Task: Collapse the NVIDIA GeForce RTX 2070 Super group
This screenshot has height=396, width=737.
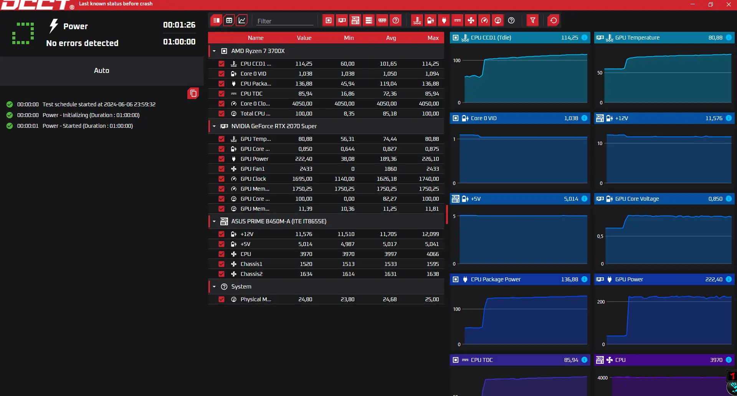Action: tap(214, 126)
